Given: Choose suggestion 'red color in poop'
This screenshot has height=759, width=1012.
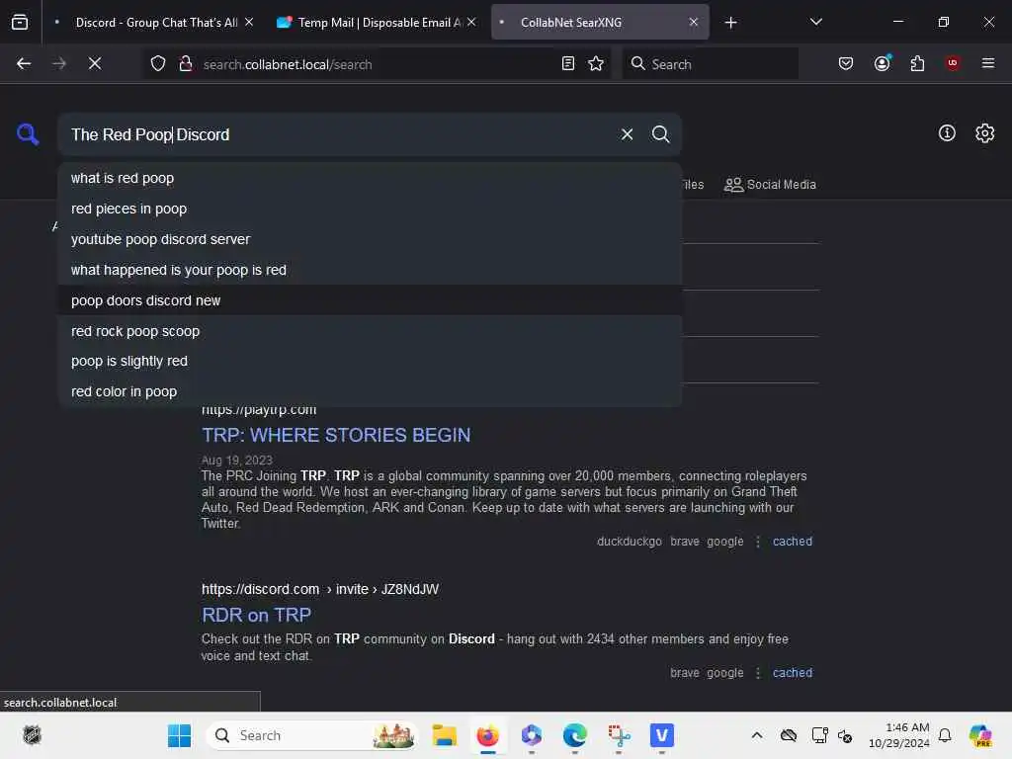Looking at the screenshot, I should click(x=370, y=391).
